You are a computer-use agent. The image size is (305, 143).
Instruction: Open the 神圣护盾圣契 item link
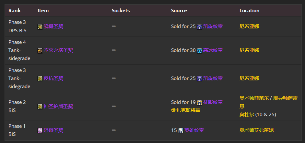click(x=58, y=107)
